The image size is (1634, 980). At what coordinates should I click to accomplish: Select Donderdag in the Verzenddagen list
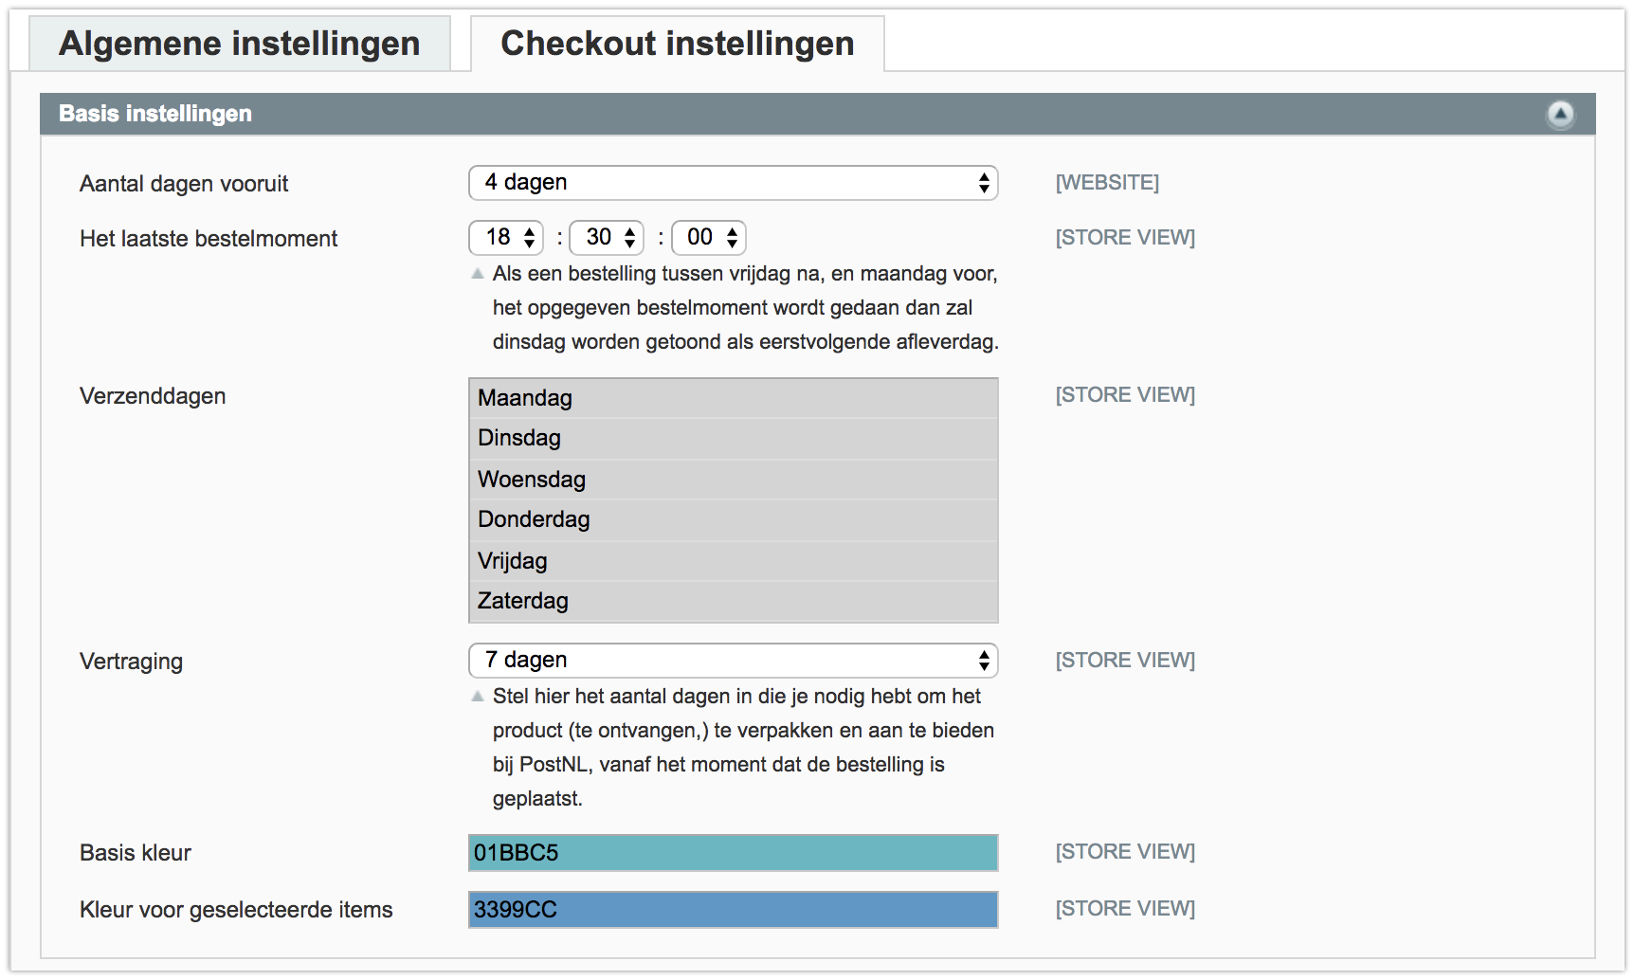734,520
